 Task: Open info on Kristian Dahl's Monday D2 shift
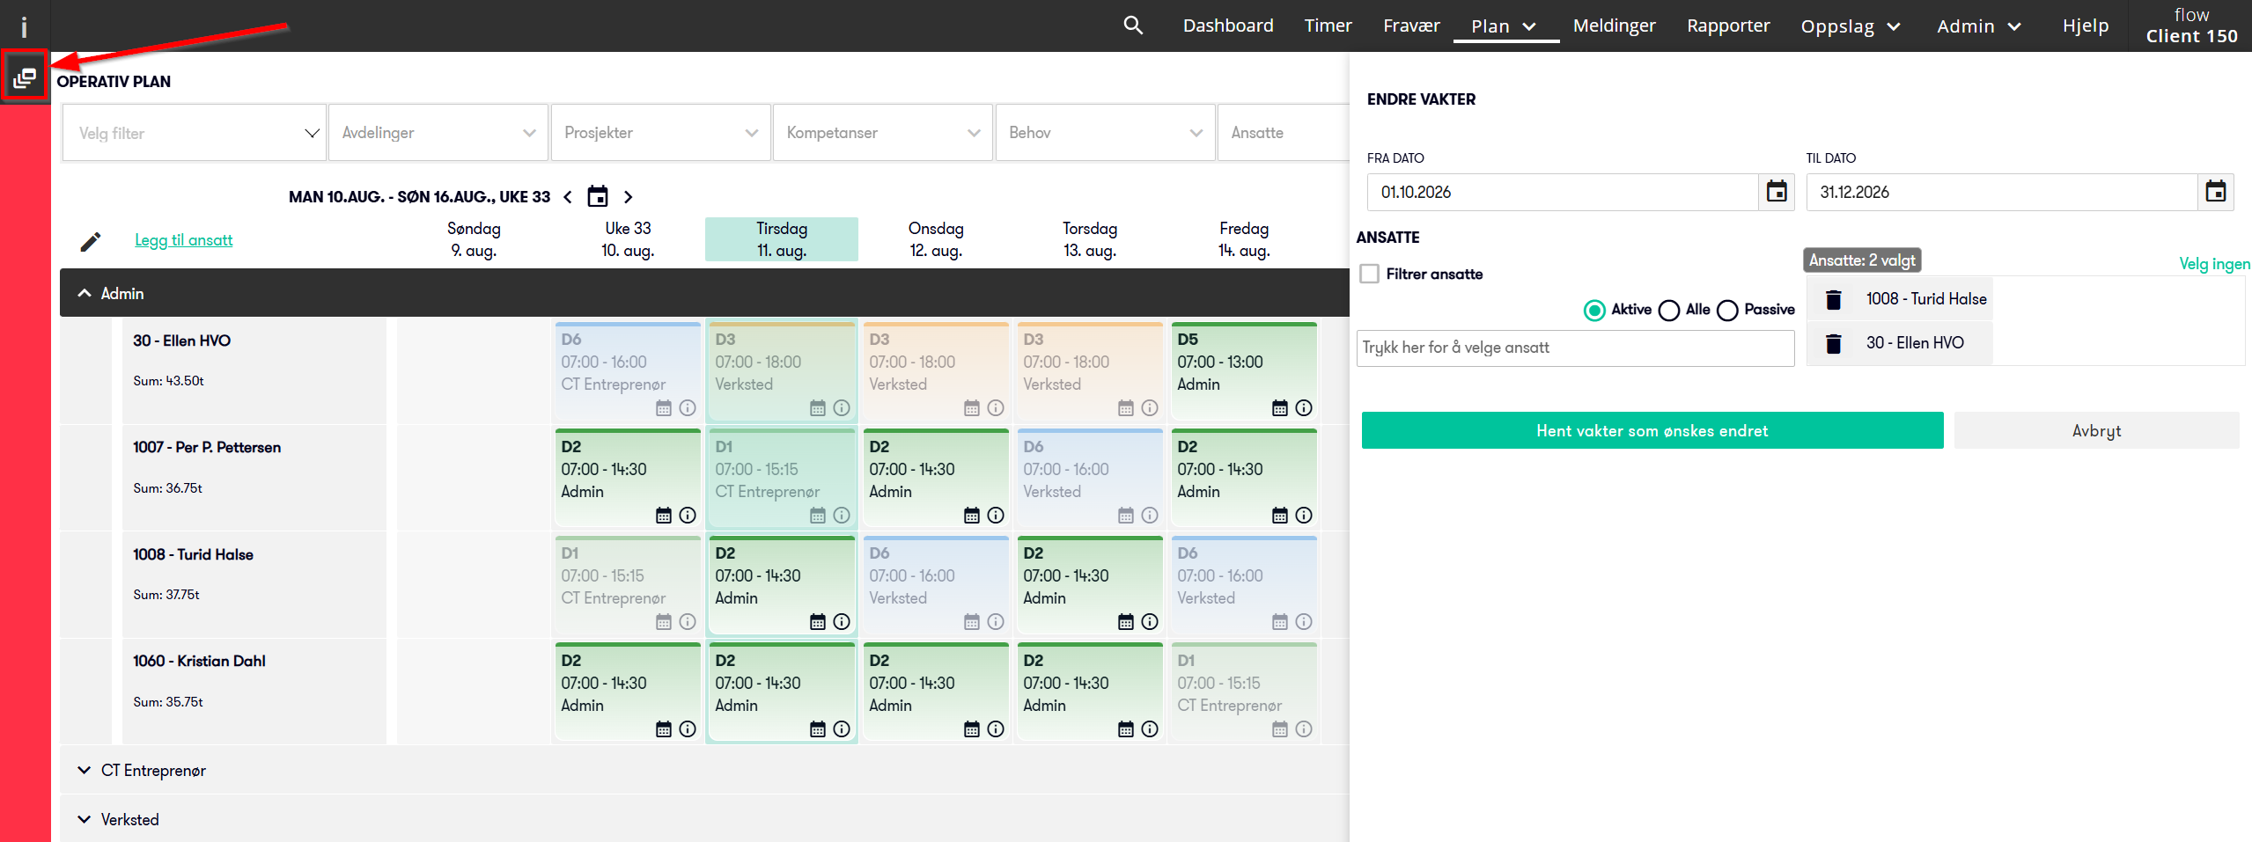[x=688, y=729]
